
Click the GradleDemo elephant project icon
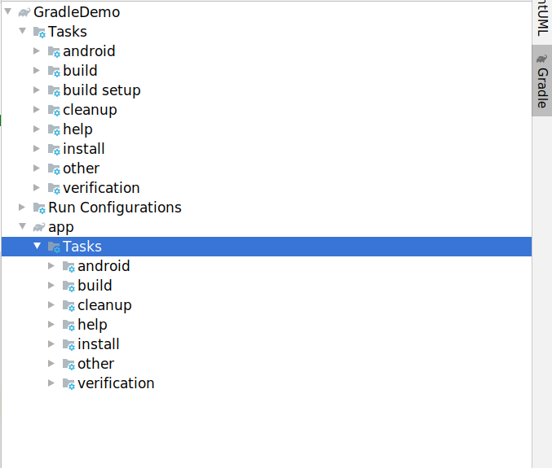point(24,12)
